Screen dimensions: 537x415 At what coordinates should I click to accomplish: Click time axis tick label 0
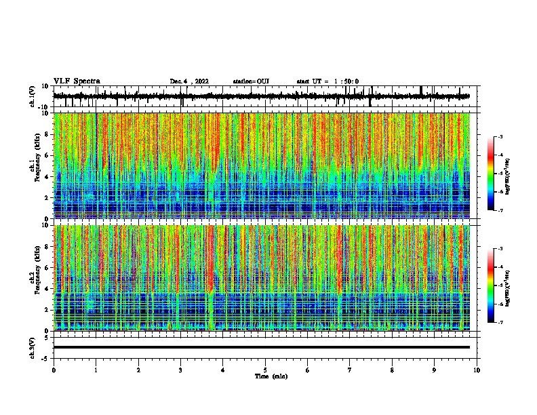[54, 370]
